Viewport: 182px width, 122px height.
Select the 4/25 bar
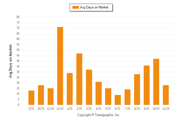pyautogui.click(x=98, y=93)
